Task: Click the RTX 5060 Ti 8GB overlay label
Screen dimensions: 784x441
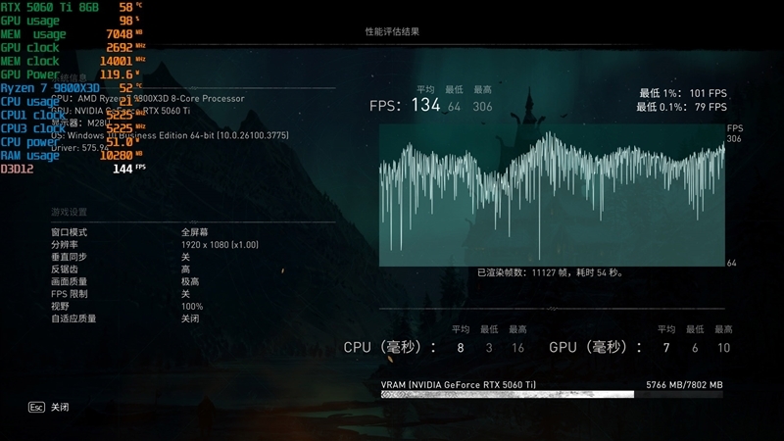Action: [50, 7]
